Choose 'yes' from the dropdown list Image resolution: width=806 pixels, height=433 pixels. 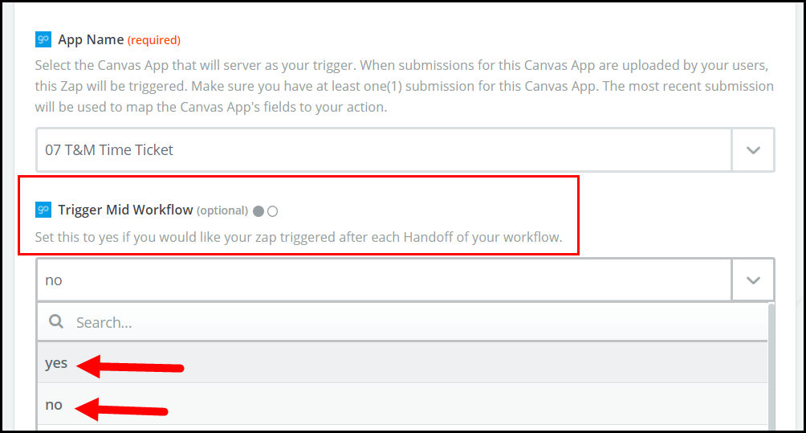tap(56, 363)
